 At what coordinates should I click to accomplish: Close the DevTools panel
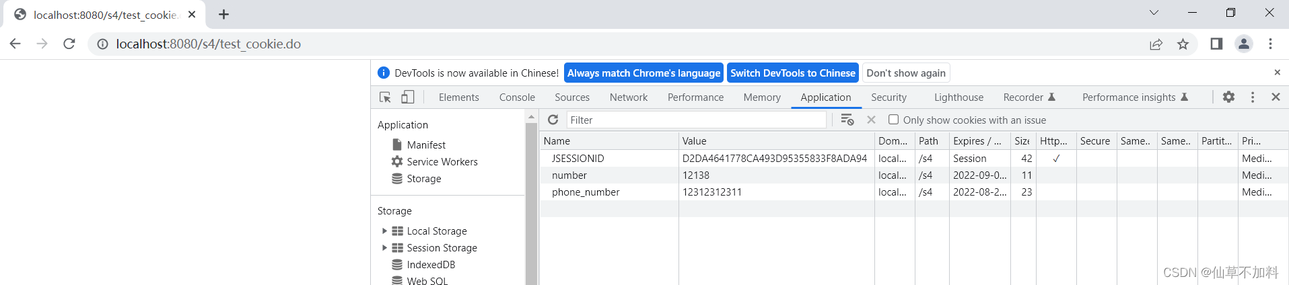(x=1276, y=97)
